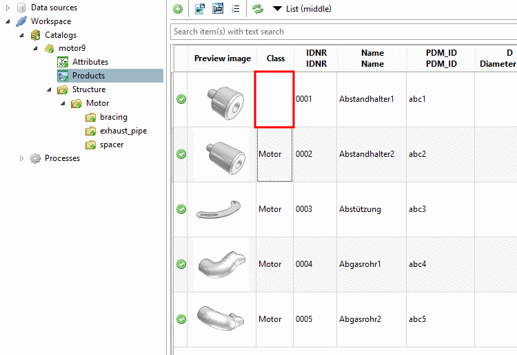Click the Class column header
517x355 pixels.
click(276, 58)
